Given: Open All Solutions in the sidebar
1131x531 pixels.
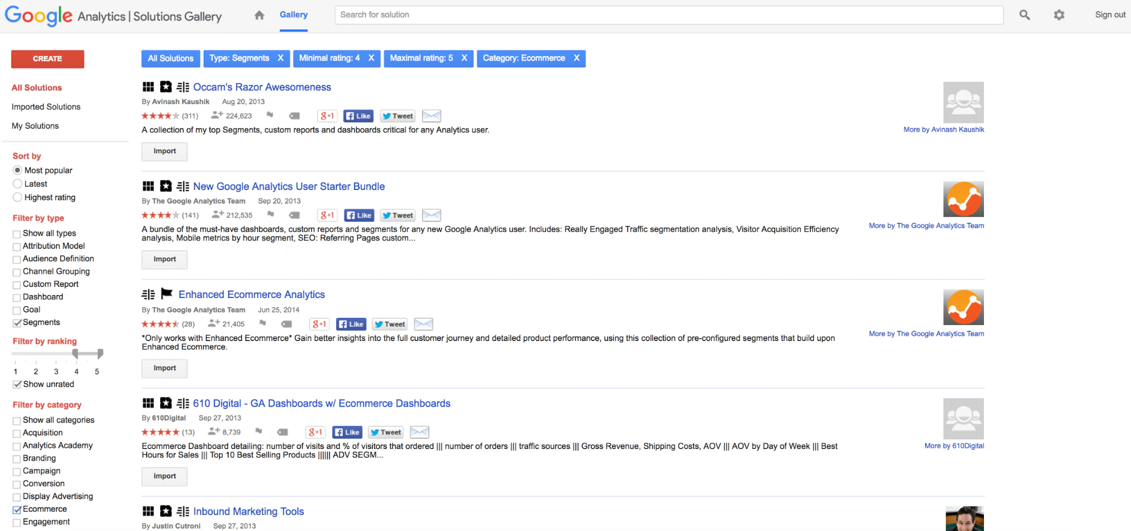Looking at the screenshot, I should [37, 88].
